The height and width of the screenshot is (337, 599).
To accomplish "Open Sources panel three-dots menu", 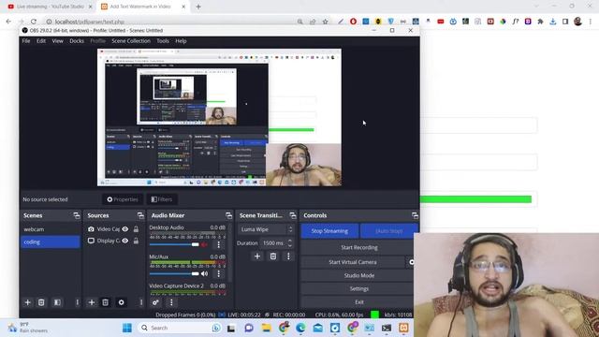I will click(141, 302).
